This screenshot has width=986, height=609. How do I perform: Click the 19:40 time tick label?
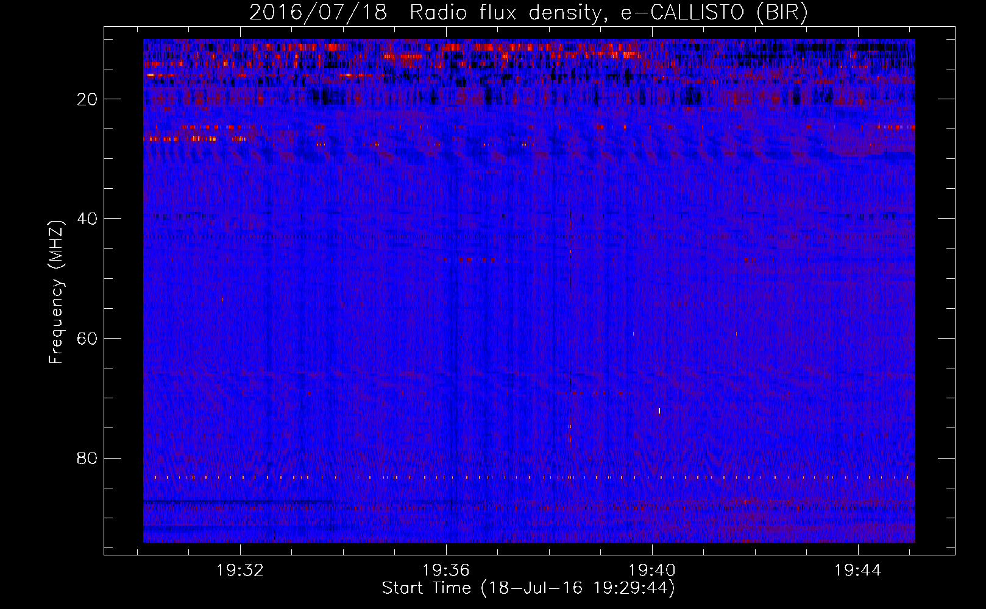click(652, 571)
